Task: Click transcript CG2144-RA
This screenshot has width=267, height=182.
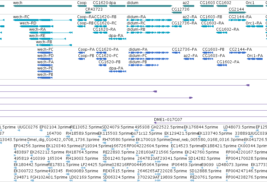Action: point(238,20)
